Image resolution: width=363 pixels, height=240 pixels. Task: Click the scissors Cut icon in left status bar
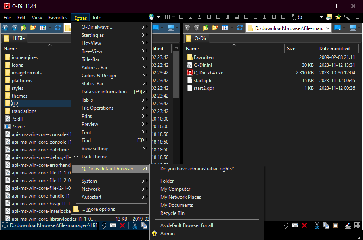(x=135, y=225)
